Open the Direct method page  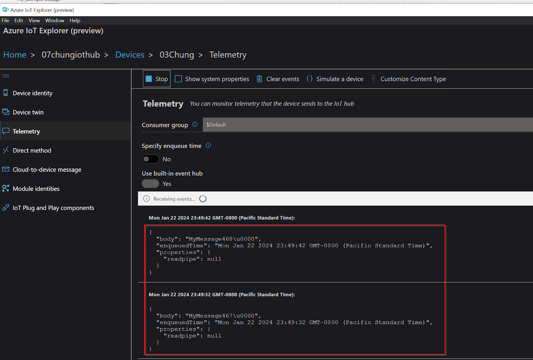point(65,150)
